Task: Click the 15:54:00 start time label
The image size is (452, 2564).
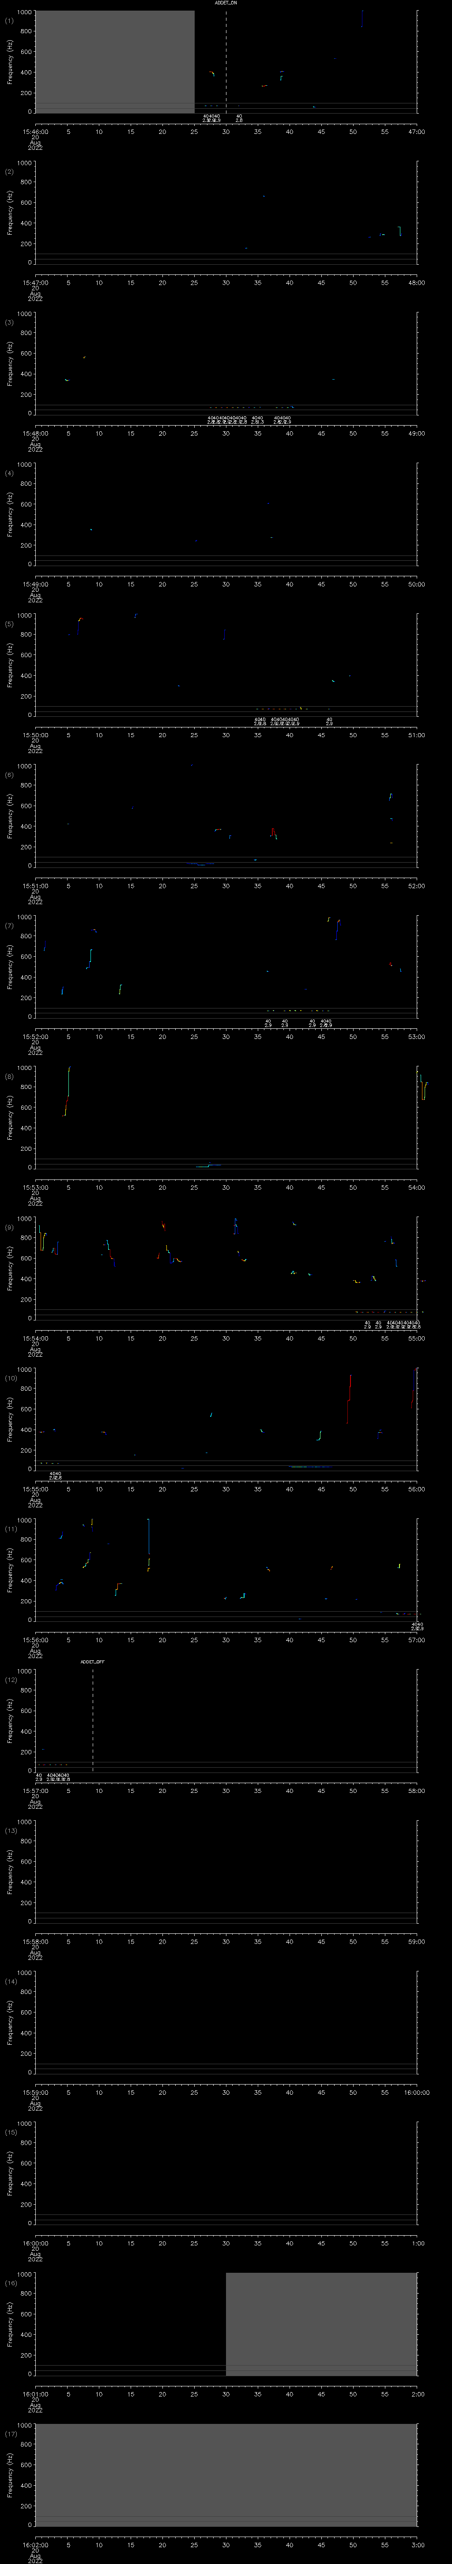Action: 35,1338
